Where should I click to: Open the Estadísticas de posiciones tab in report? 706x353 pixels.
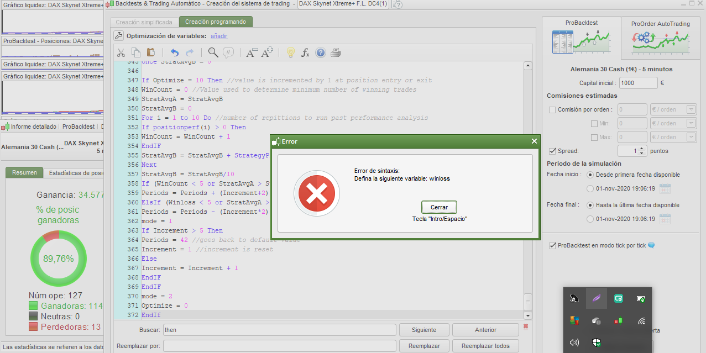[74, 173]
